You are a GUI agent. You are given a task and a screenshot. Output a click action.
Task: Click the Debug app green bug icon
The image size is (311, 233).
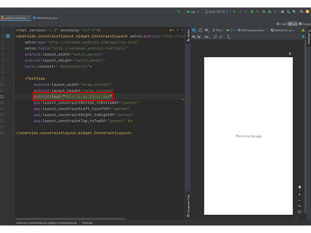click(252, 12)
